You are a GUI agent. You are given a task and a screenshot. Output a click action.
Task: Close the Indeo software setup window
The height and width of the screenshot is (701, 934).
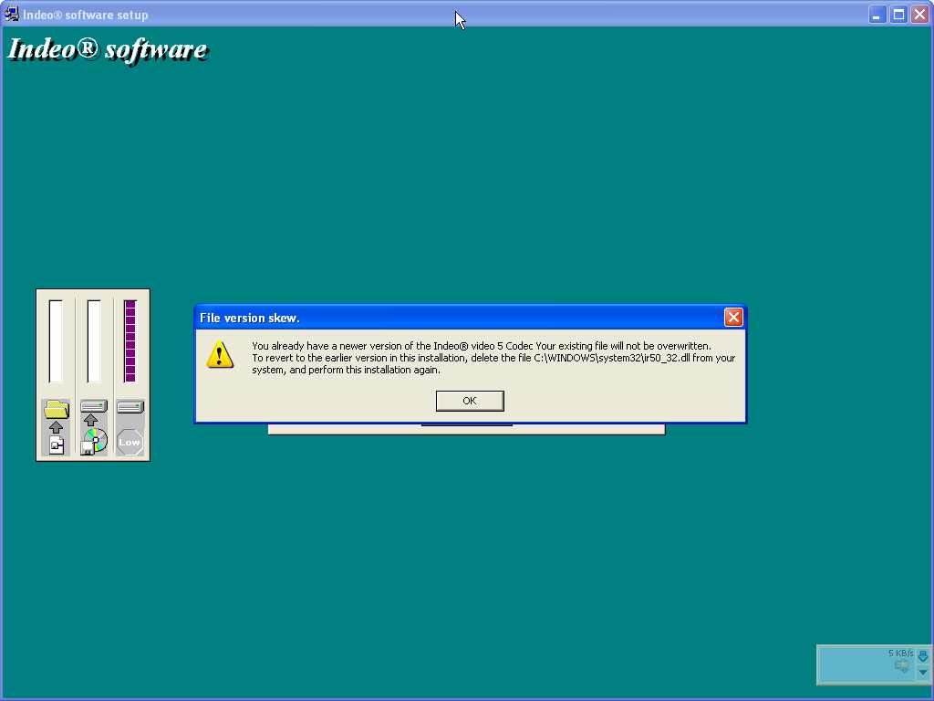919,15
